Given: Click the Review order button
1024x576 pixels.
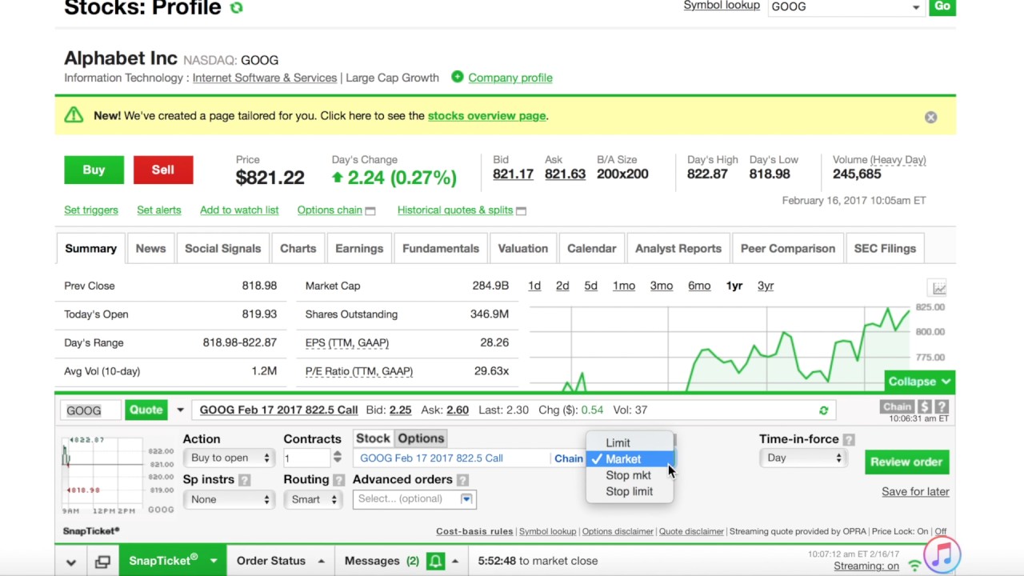Looking at the screenshot, I should pos(906,462).
